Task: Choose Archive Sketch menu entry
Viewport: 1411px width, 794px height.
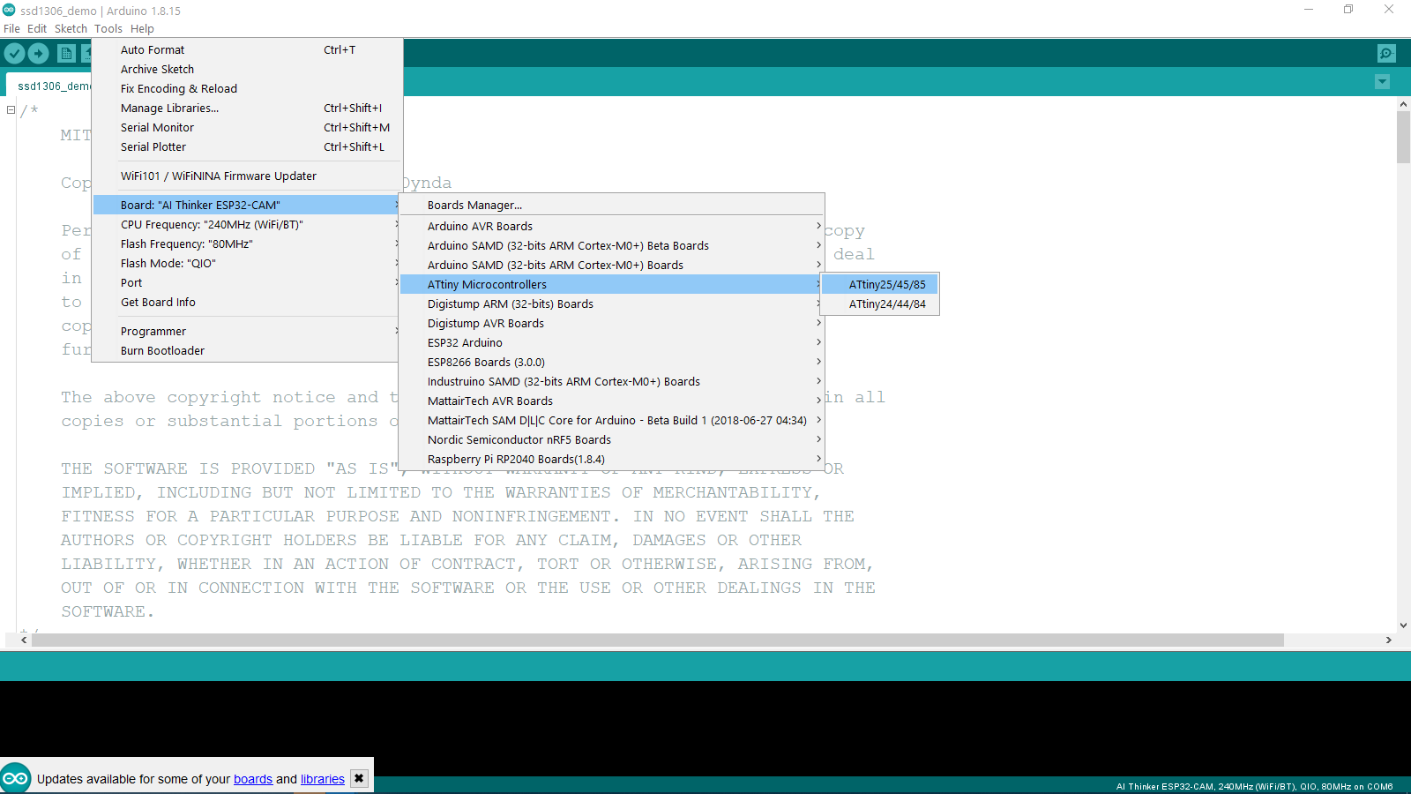Action: (x=247, y=70)
